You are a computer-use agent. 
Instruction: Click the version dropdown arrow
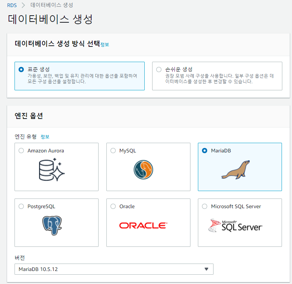(206, 269)
